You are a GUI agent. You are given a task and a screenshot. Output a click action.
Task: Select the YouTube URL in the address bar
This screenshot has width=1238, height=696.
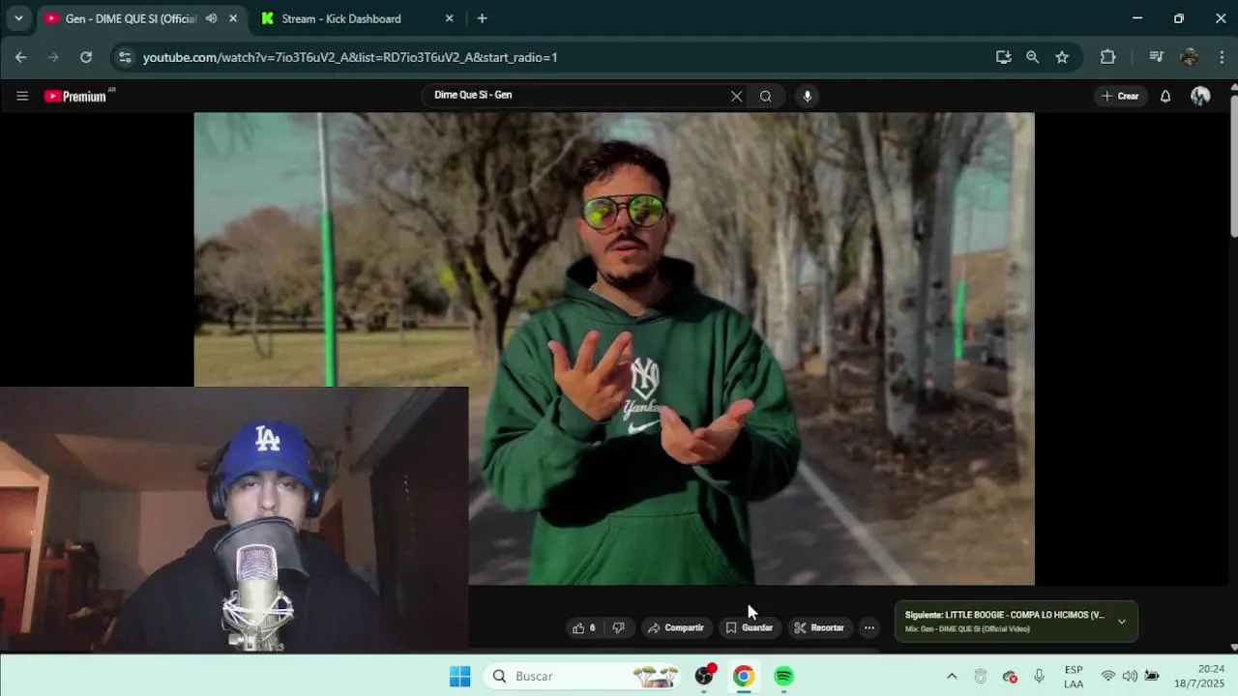click(x=350, y=57)
